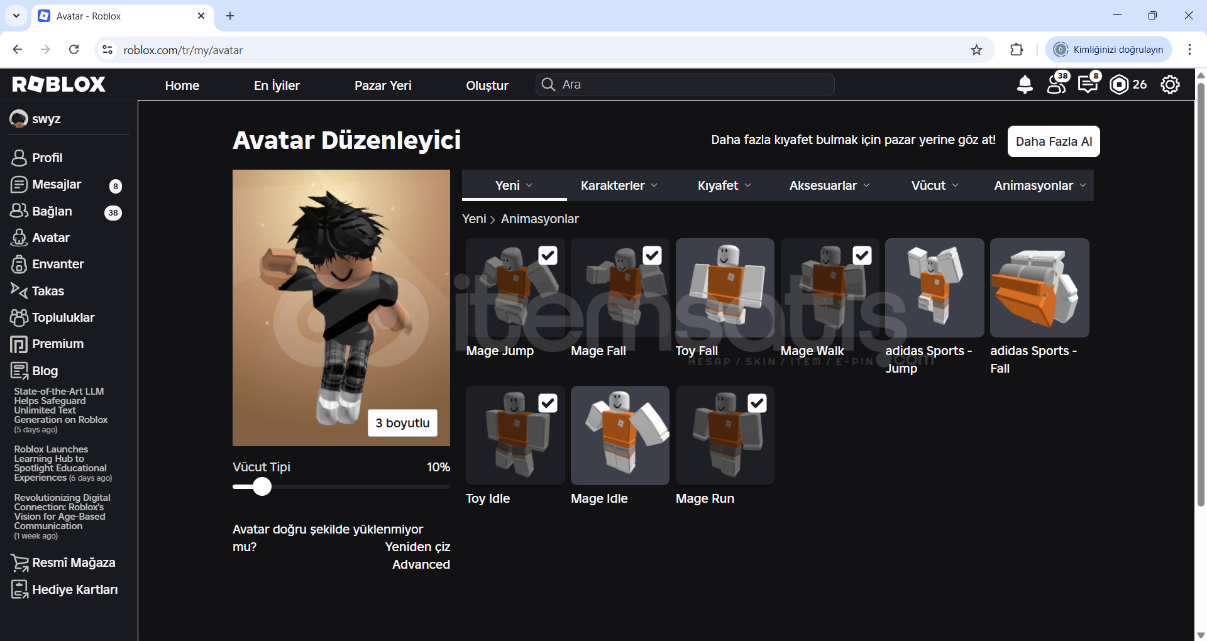Adjust the Vücut Tipi slider handle

click(x=262, y=486)
